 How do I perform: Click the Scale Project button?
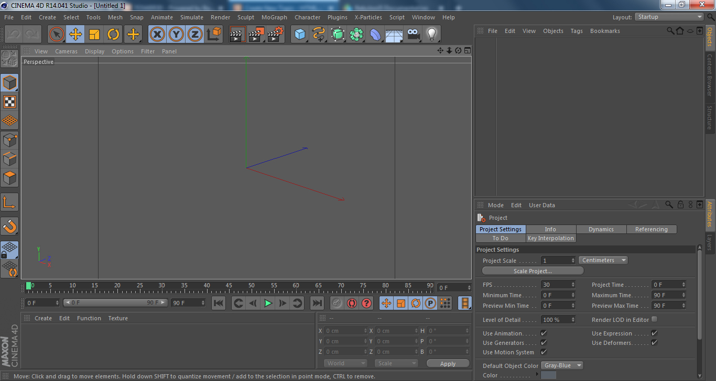(533, 271)
